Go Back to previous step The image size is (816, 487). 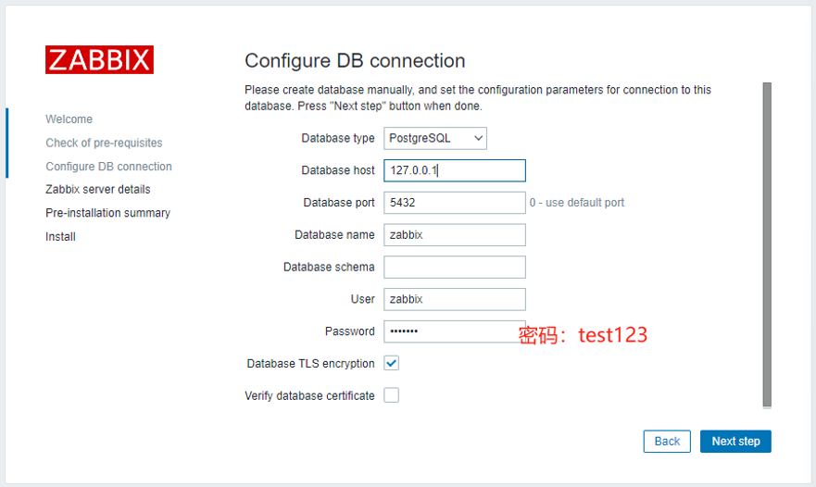tap(667, 442)
